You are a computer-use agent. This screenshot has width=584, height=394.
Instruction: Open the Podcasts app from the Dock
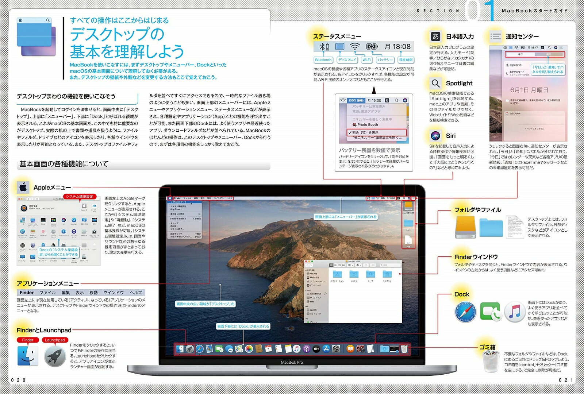[306, 349]
